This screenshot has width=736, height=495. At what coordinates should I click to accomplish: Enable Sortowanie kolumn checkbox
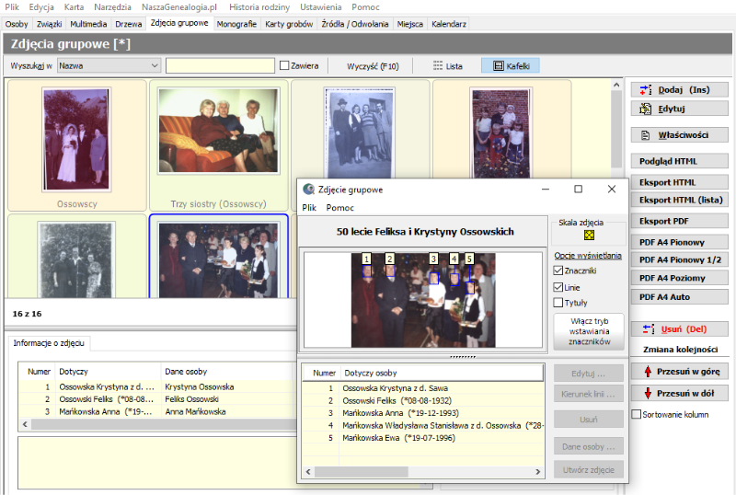point(637,414)
